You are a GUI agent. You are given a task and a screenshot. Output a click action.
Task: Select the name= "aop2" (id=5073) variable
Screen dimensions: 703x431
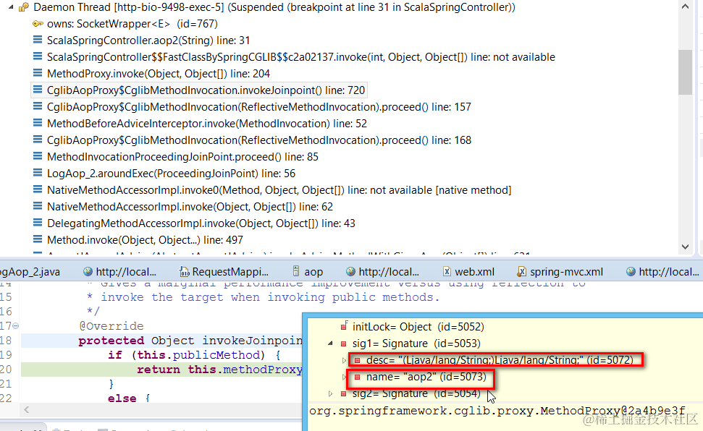pyautogui.click(x=426, y=377)
